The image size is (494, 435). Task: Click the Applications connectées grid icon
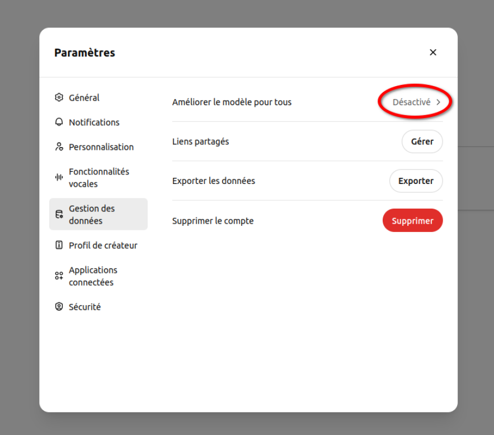click(x=59, y=276)
